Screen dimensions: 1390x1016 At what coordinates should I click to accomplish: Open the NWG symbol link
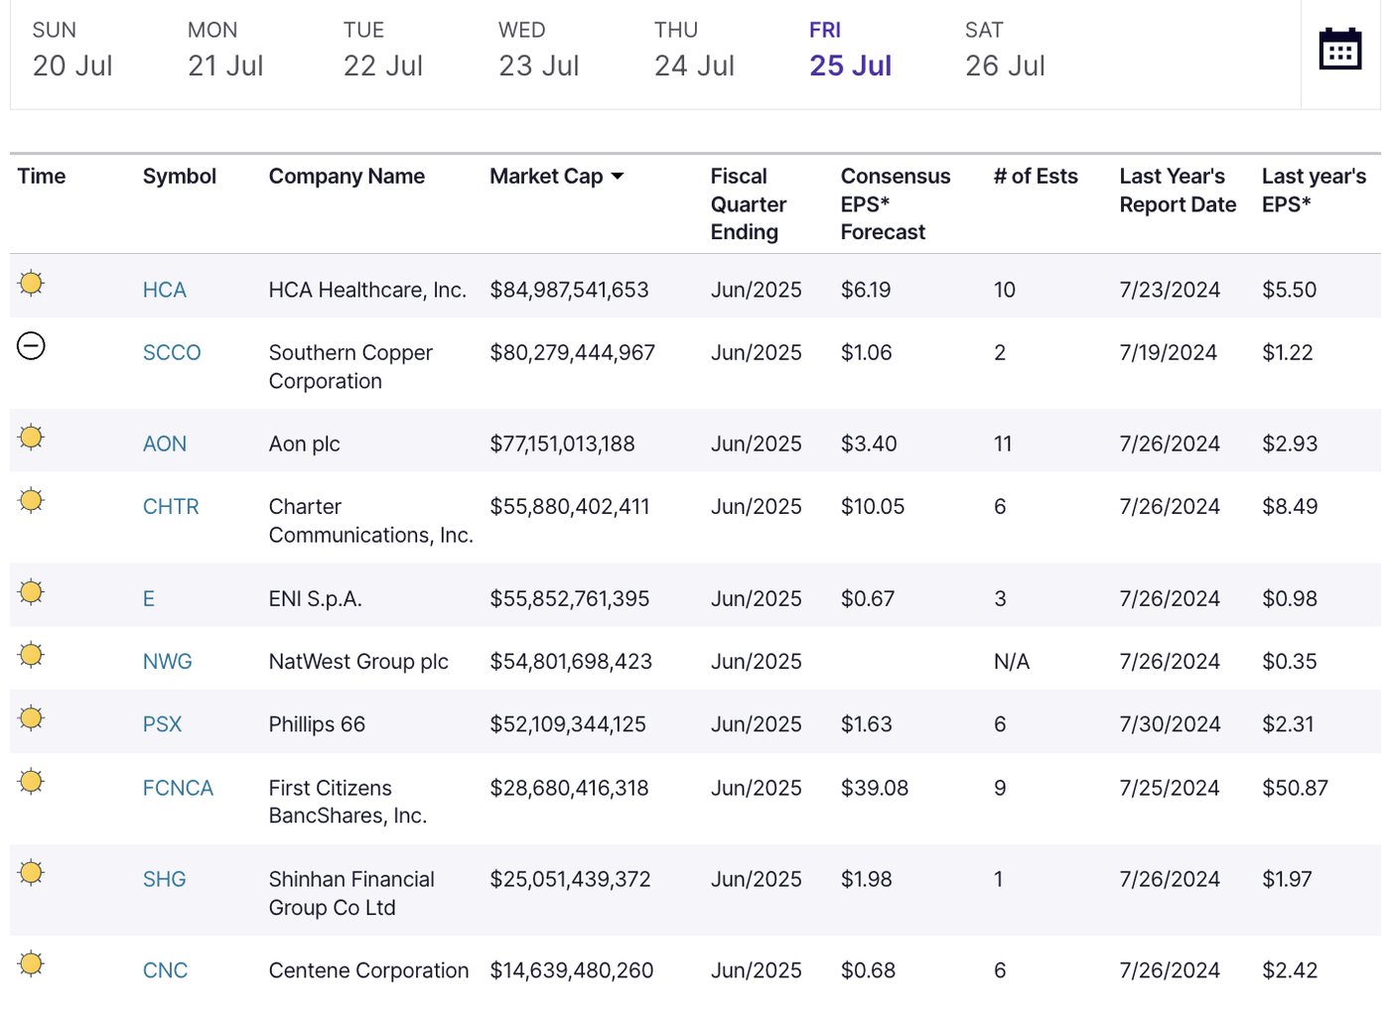pyautogui.click(x=168, y=661)
